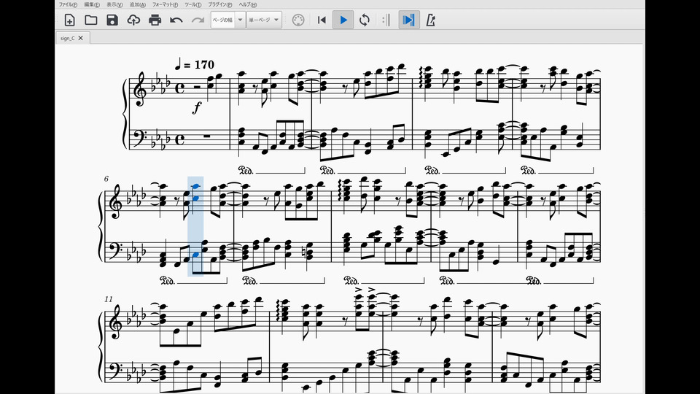Viewport: 700px width, 394px height.
Task: Close the sign_C tab
Action: click(81, 39)
